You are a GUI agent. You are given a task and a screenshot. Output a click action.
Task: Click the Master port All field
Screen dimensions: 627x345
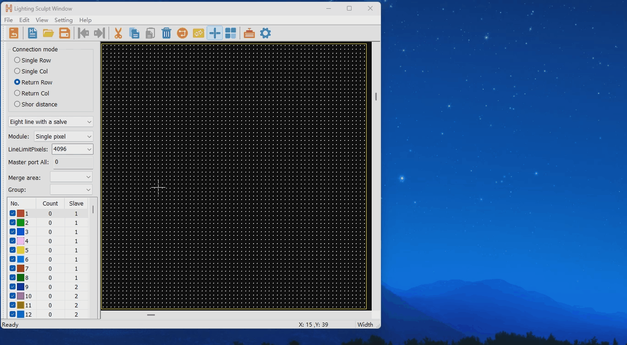tap(73, 162)
